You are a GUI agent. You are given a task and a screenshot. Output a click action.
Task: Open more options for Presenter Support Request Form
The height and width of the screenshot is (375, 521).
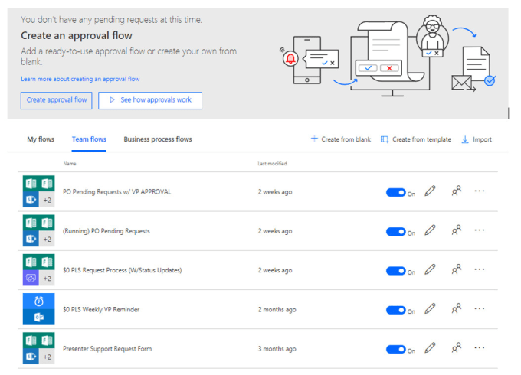tap(480, 347)
